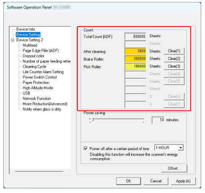Click the Total Count (ADF) field
Image resolution: width=205 pixels, height=193 pixels.
(x=135, y=37)
